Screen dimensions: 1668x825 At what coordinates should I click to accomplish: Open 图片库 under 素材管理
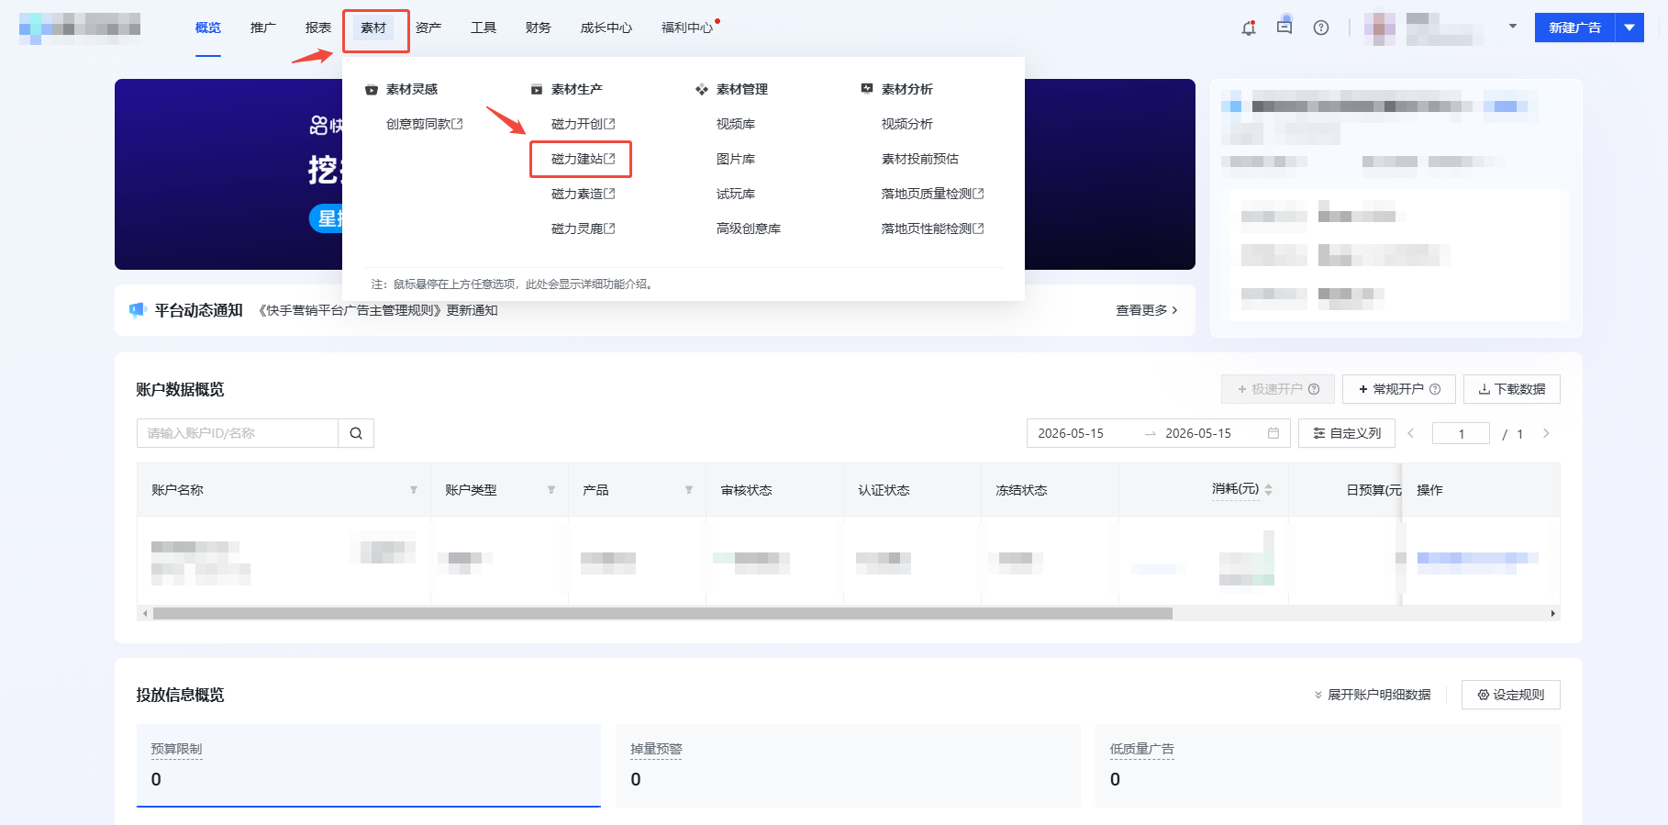click(x=736, y=159)
